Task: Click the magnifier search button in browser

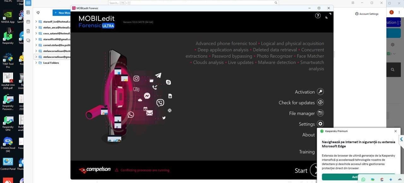Action: pos(393,70)
